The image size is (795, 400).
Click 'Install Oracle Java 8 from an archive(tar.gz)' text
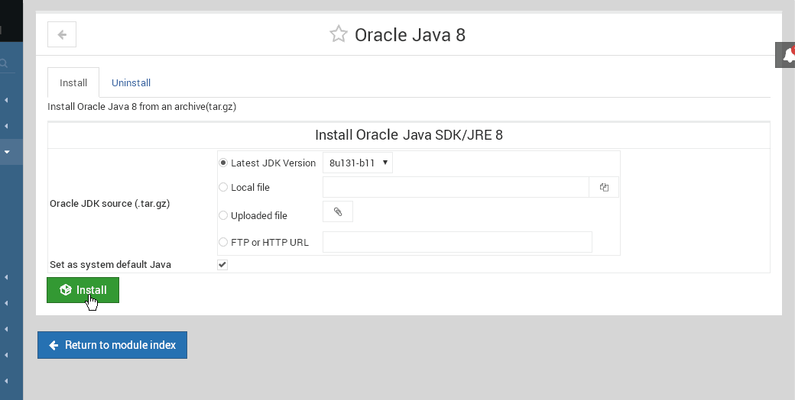[142, 107]
